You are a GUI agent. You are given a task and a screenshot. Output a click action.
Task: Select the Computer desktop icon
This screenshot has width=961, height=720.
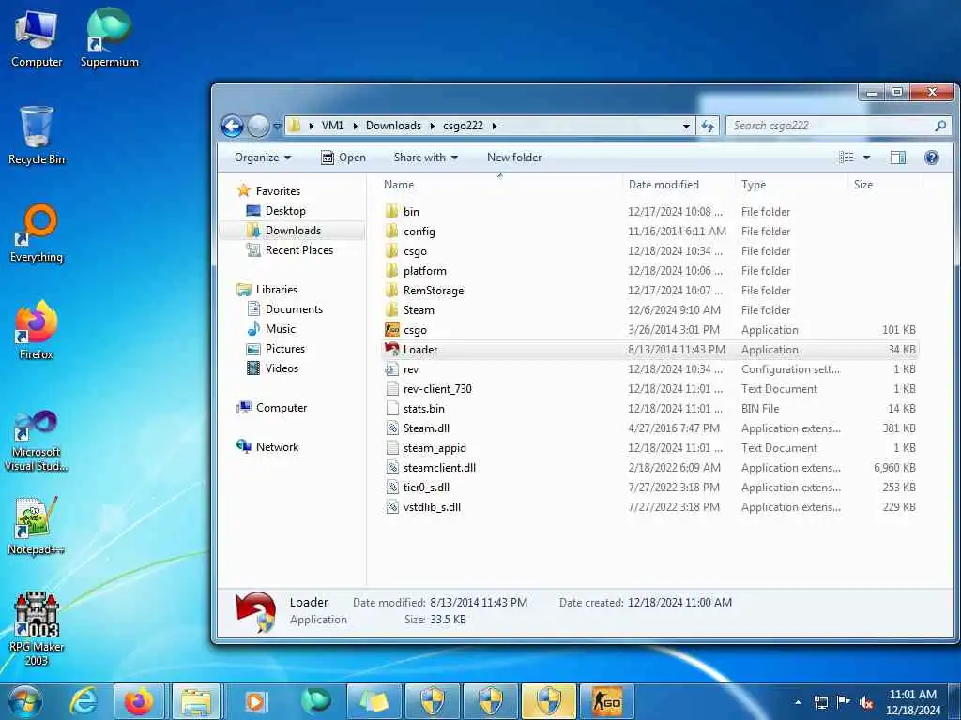pyautogui.click(x=37, y=39)
